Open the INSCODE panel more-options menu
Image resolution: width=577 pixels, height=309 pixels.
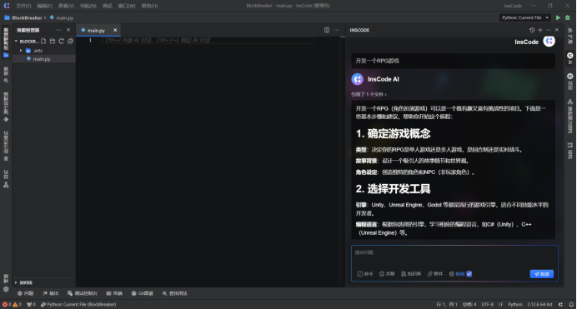[x=549, y=30]
